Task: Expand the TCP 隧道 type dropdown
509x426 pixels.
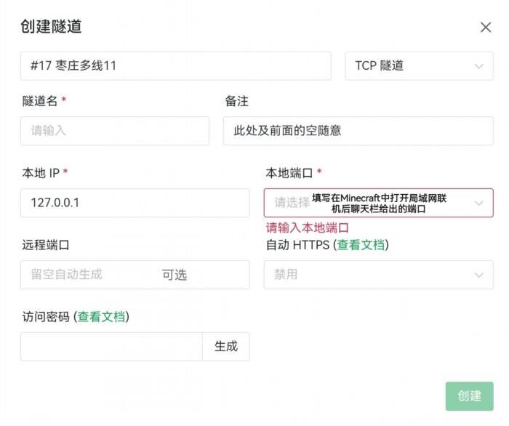Action: point(419,65)
